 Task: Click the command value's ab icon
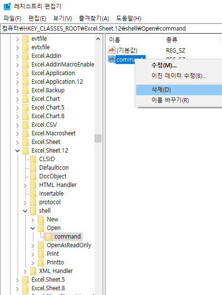pyautogui.click(x=112, y=59)
